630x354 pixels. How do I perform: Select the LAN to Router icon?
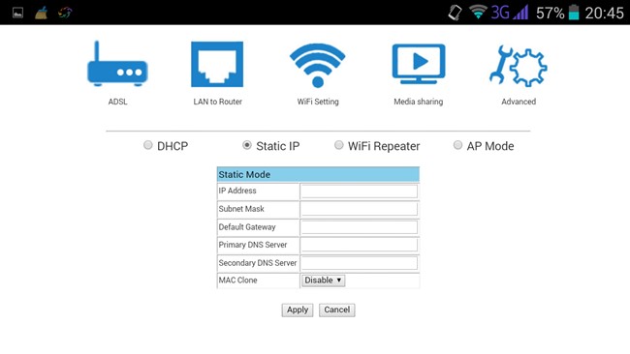point(217,64)
